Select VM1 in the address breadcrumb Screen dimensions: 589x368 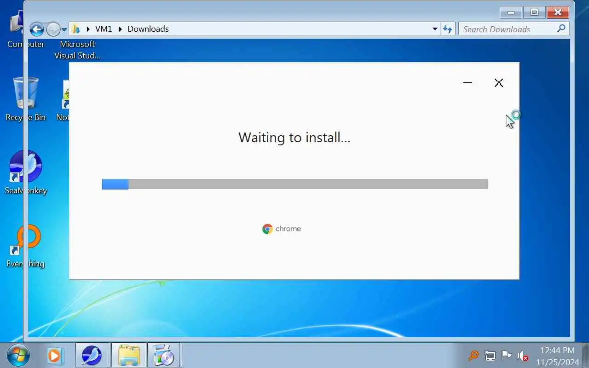point(104,29)
